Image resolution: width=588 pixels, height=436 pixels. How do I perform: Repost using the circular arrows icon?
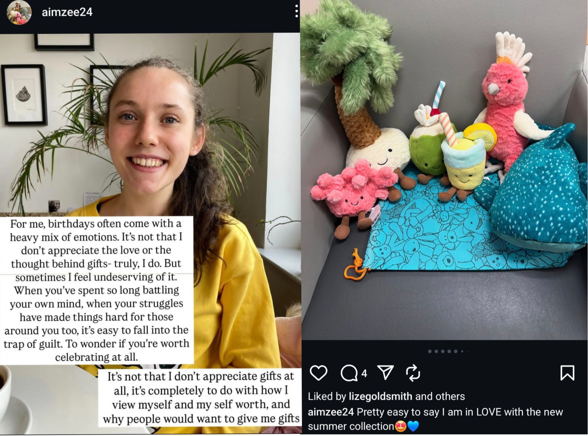[413, 373]
